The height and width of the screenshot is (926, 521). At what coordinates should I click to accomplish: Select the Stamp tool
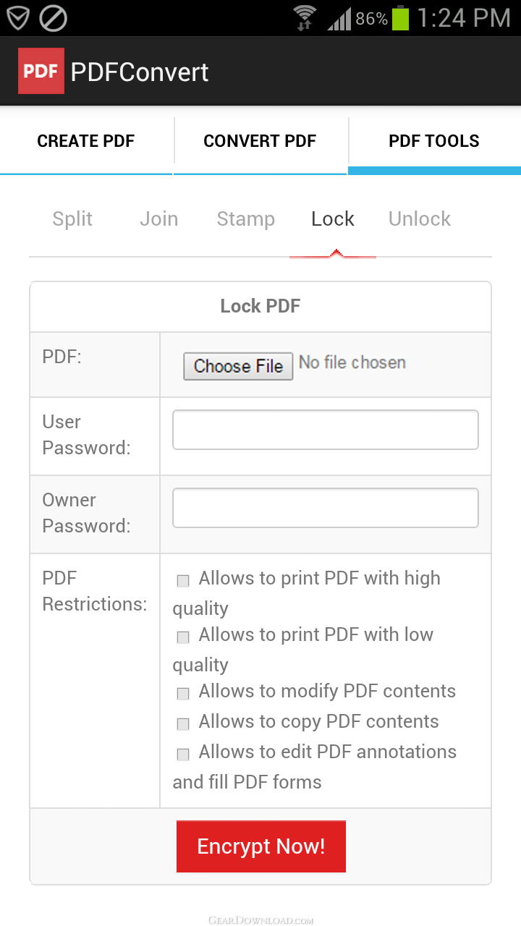(x=246, y=219)
